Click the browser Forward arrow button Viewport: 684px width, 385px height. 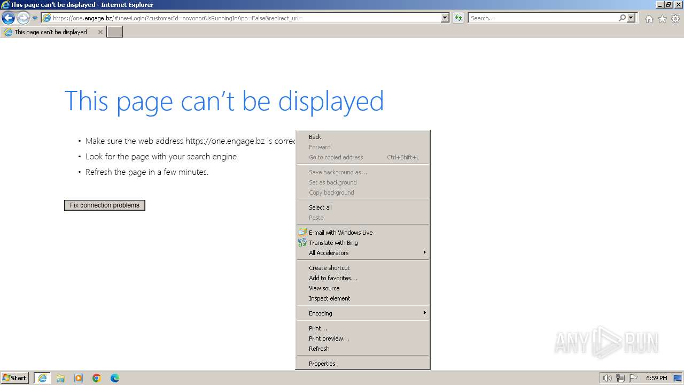tap(23, 18)
